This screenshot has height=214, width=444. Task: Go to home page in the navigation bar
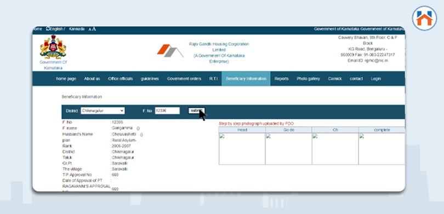click(x=66, y=79)
